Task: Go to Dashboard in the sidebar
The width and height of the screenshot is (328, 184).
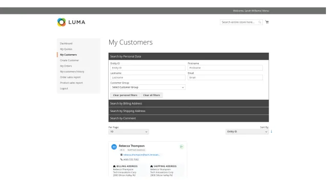Action: [x=66, y=43]
